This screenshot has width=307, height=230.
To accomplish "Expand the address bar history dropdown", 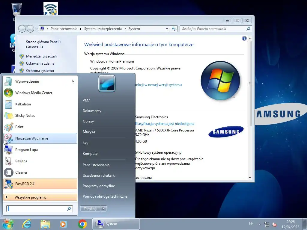I will pyautogui.click(x=167, y=29).
